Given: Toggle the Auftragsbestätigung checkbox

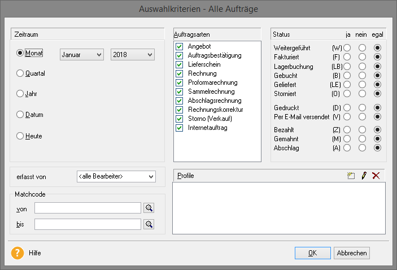Looking at the screenshot, I should tap(179, 55).
